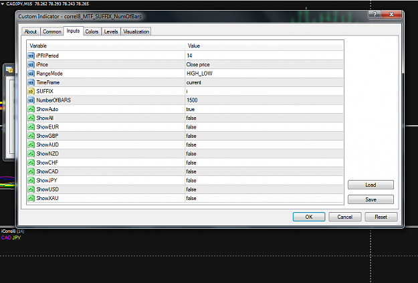Screen dimensions: 418x283
Task: Select the iPRIPeriod value 14
Action: pyautogui.click(x=264, y=56)
